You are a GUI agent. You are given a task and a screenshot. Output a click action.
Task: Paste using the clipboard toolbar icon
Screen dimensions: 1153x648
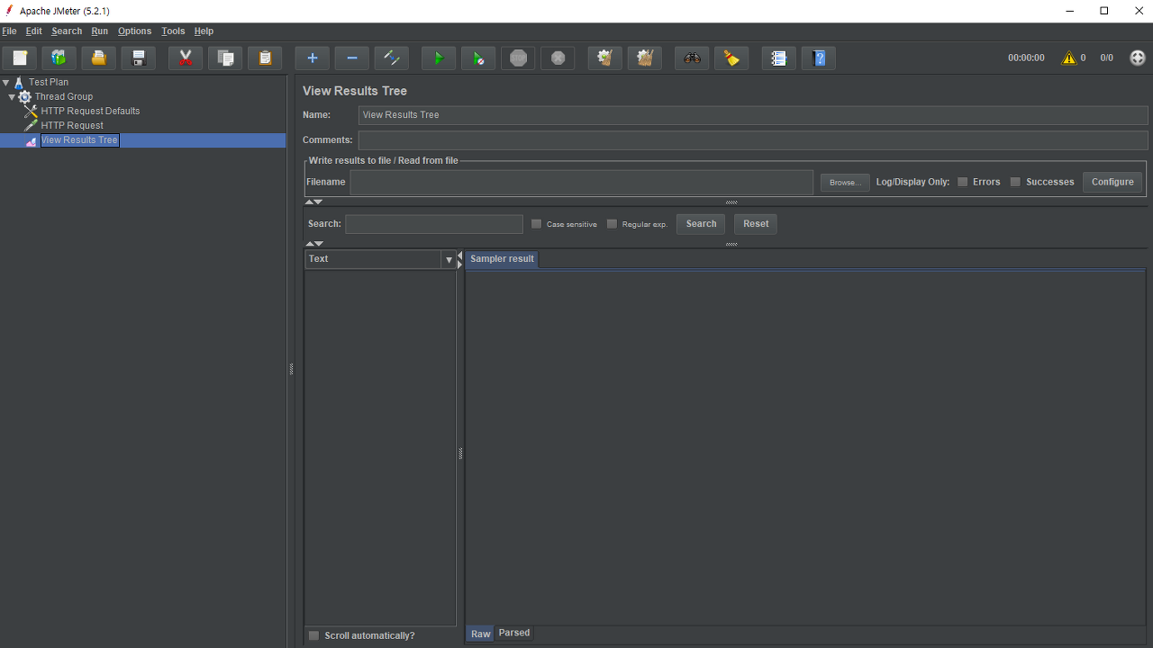click(265, 58)
